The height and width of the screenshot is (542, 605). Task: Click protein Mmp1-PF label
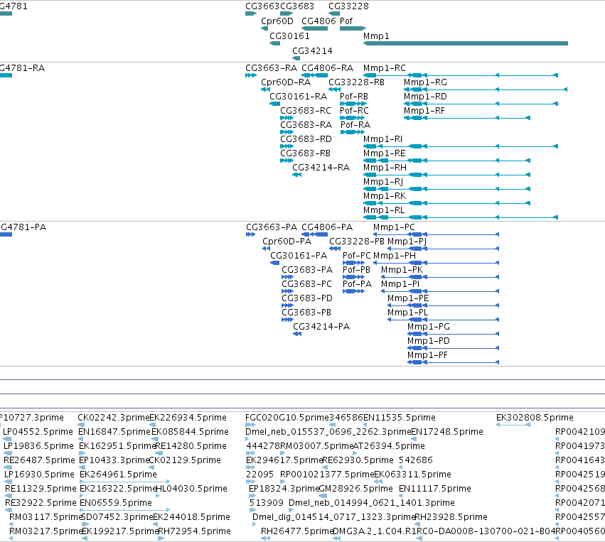pyautogui.click(x=427, y=355)
